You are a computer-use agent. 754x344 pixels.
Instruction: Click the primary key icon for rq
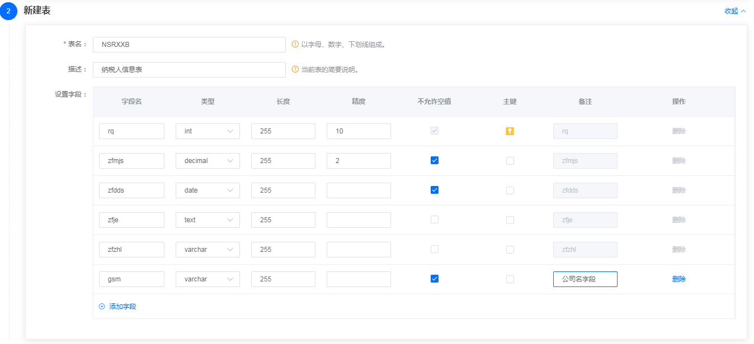pos(510,131)
